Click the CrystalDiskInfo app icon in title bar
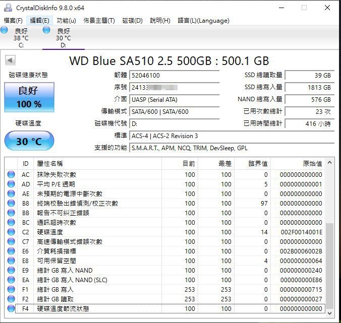 tap(8, 8)
